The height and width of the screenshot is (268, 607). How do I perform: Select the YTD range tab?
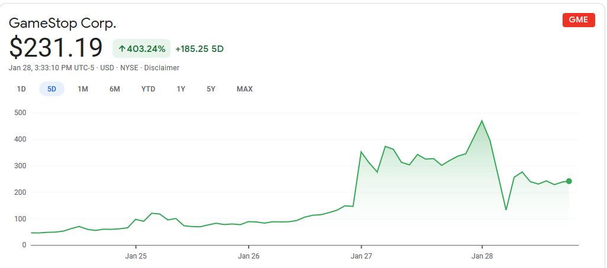[x=148, y=89]
